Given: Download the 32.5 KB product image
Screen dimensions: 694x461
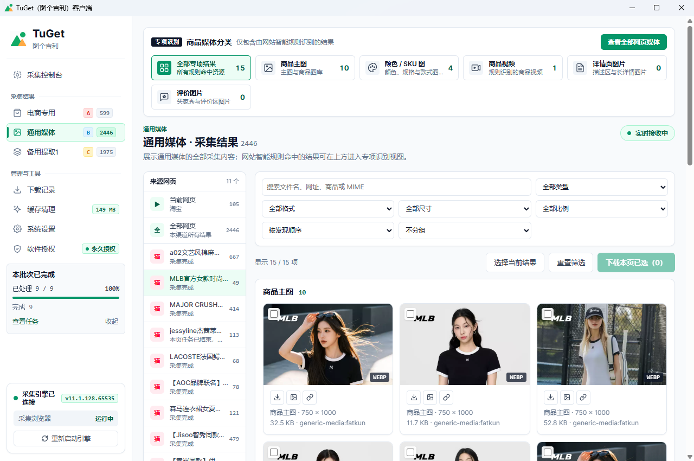Looking at the screenshot, I should [x=277, y=397].
